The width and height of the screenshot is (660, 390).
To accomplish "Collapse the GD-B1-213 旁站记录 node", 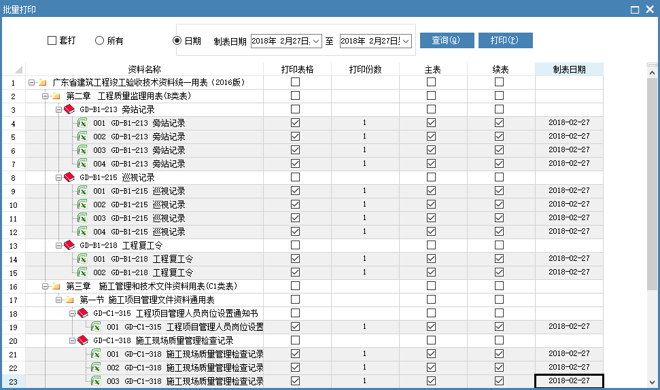I will tap(58, 109).
